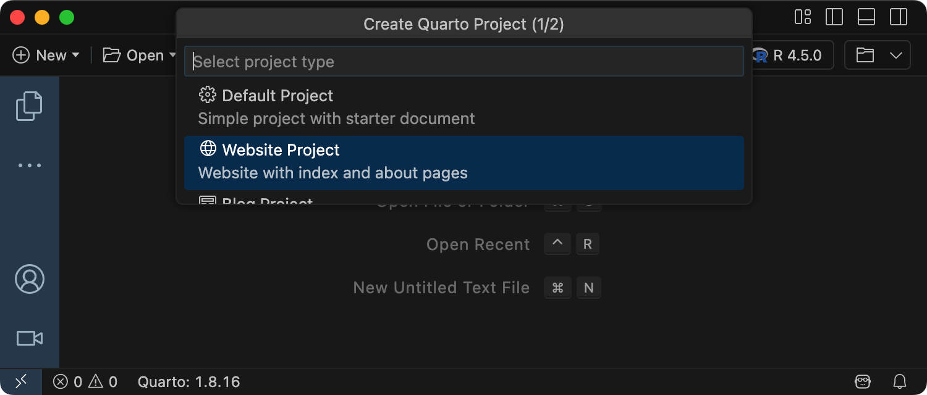This screenshot has width=927, height=395.
Task: Toggle the bottom panel visibility
Action: [x=866, y=17]
